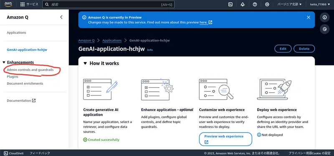This screenshot has height=156, width=334.
Task: Open the settings gear icon
Action: pos(267,5)
